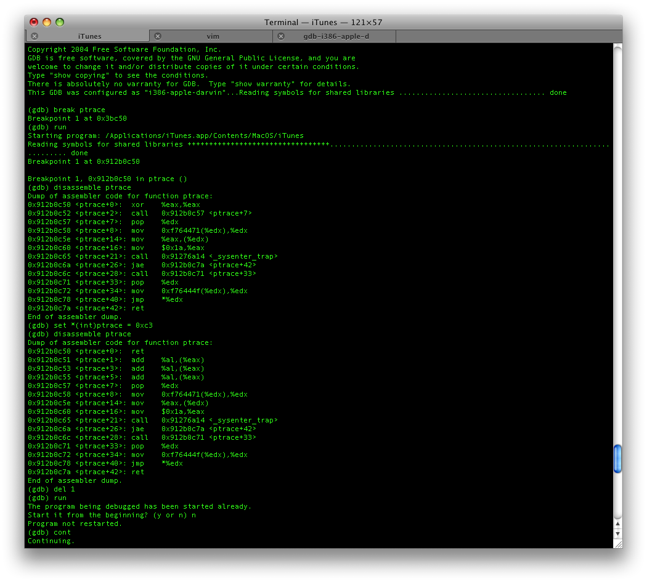Click the line '(gdb) set *(int)ptrace = 0xc3'
Screen dimensions: 647x582
point(90,325)
